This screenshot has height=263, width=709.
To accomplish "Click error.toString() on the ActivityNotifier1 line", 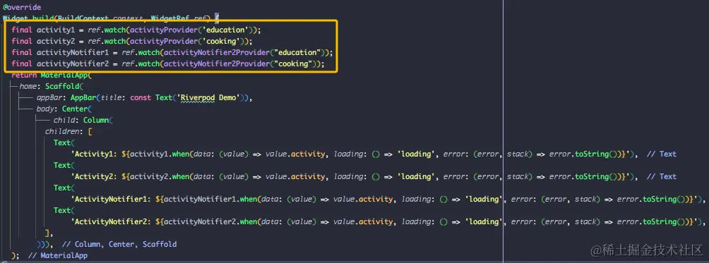I will [653, 199].
